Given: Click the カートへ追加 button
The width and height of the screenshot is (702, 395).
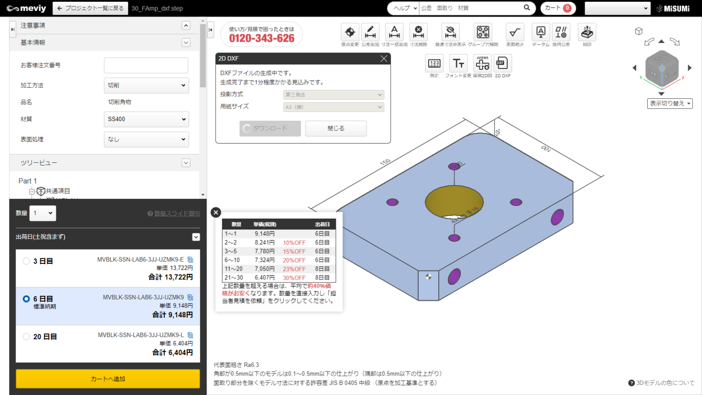Looking at the screenshot, I should (x=108, y=379).
